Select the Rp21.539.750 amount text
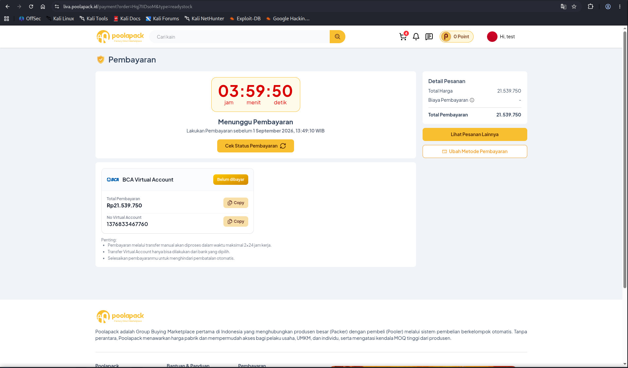Viewport: 628px width, 368px height. pyautogui.click(x=124, y=205)
